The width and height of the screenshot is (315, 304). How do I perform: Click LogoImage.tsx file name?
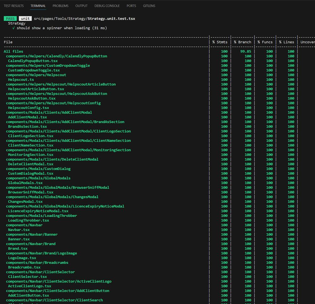tap(22, 258)
